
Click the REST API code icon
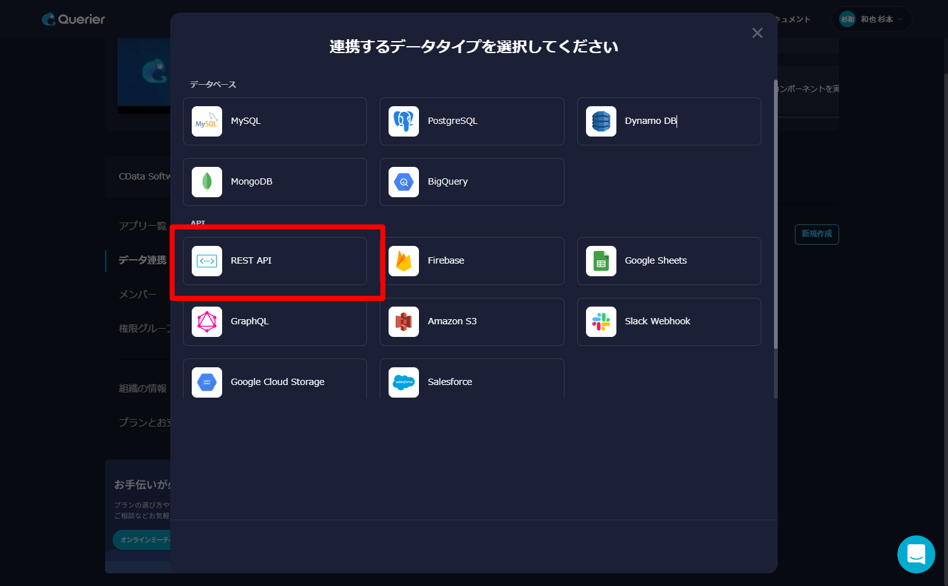coord(207,261)
